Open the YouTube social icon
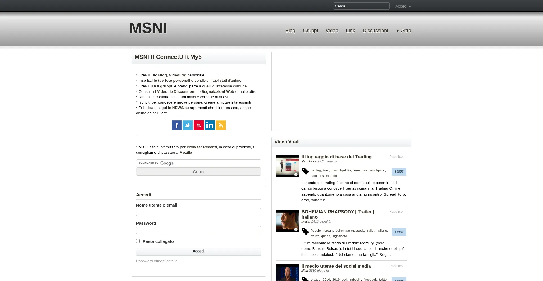This screenshot has width=543, height=281. 199,125
